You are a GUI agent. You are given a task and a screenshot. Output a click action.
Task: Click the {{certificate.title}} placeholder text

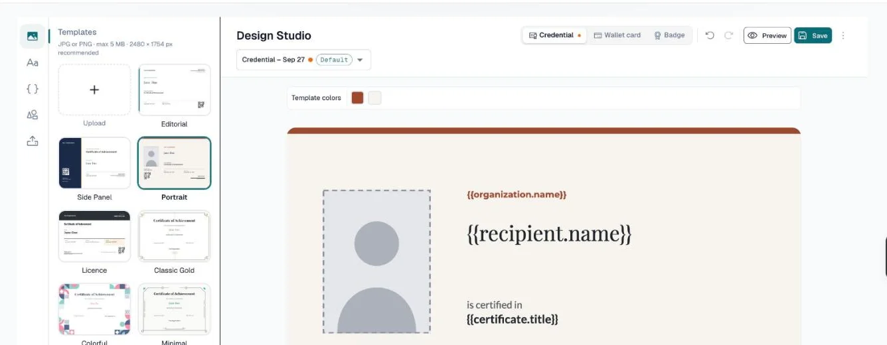click(x=513, y=319)
